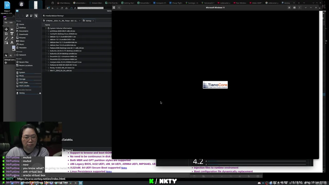
Task: Eject the Ventoy removable device
Action: [40, 93]
